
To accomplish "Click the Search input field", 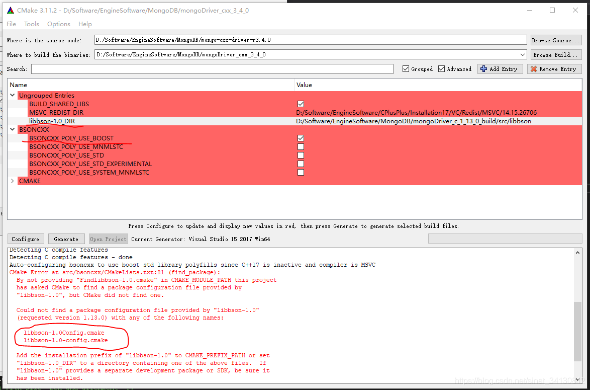I will click(212, 69).
